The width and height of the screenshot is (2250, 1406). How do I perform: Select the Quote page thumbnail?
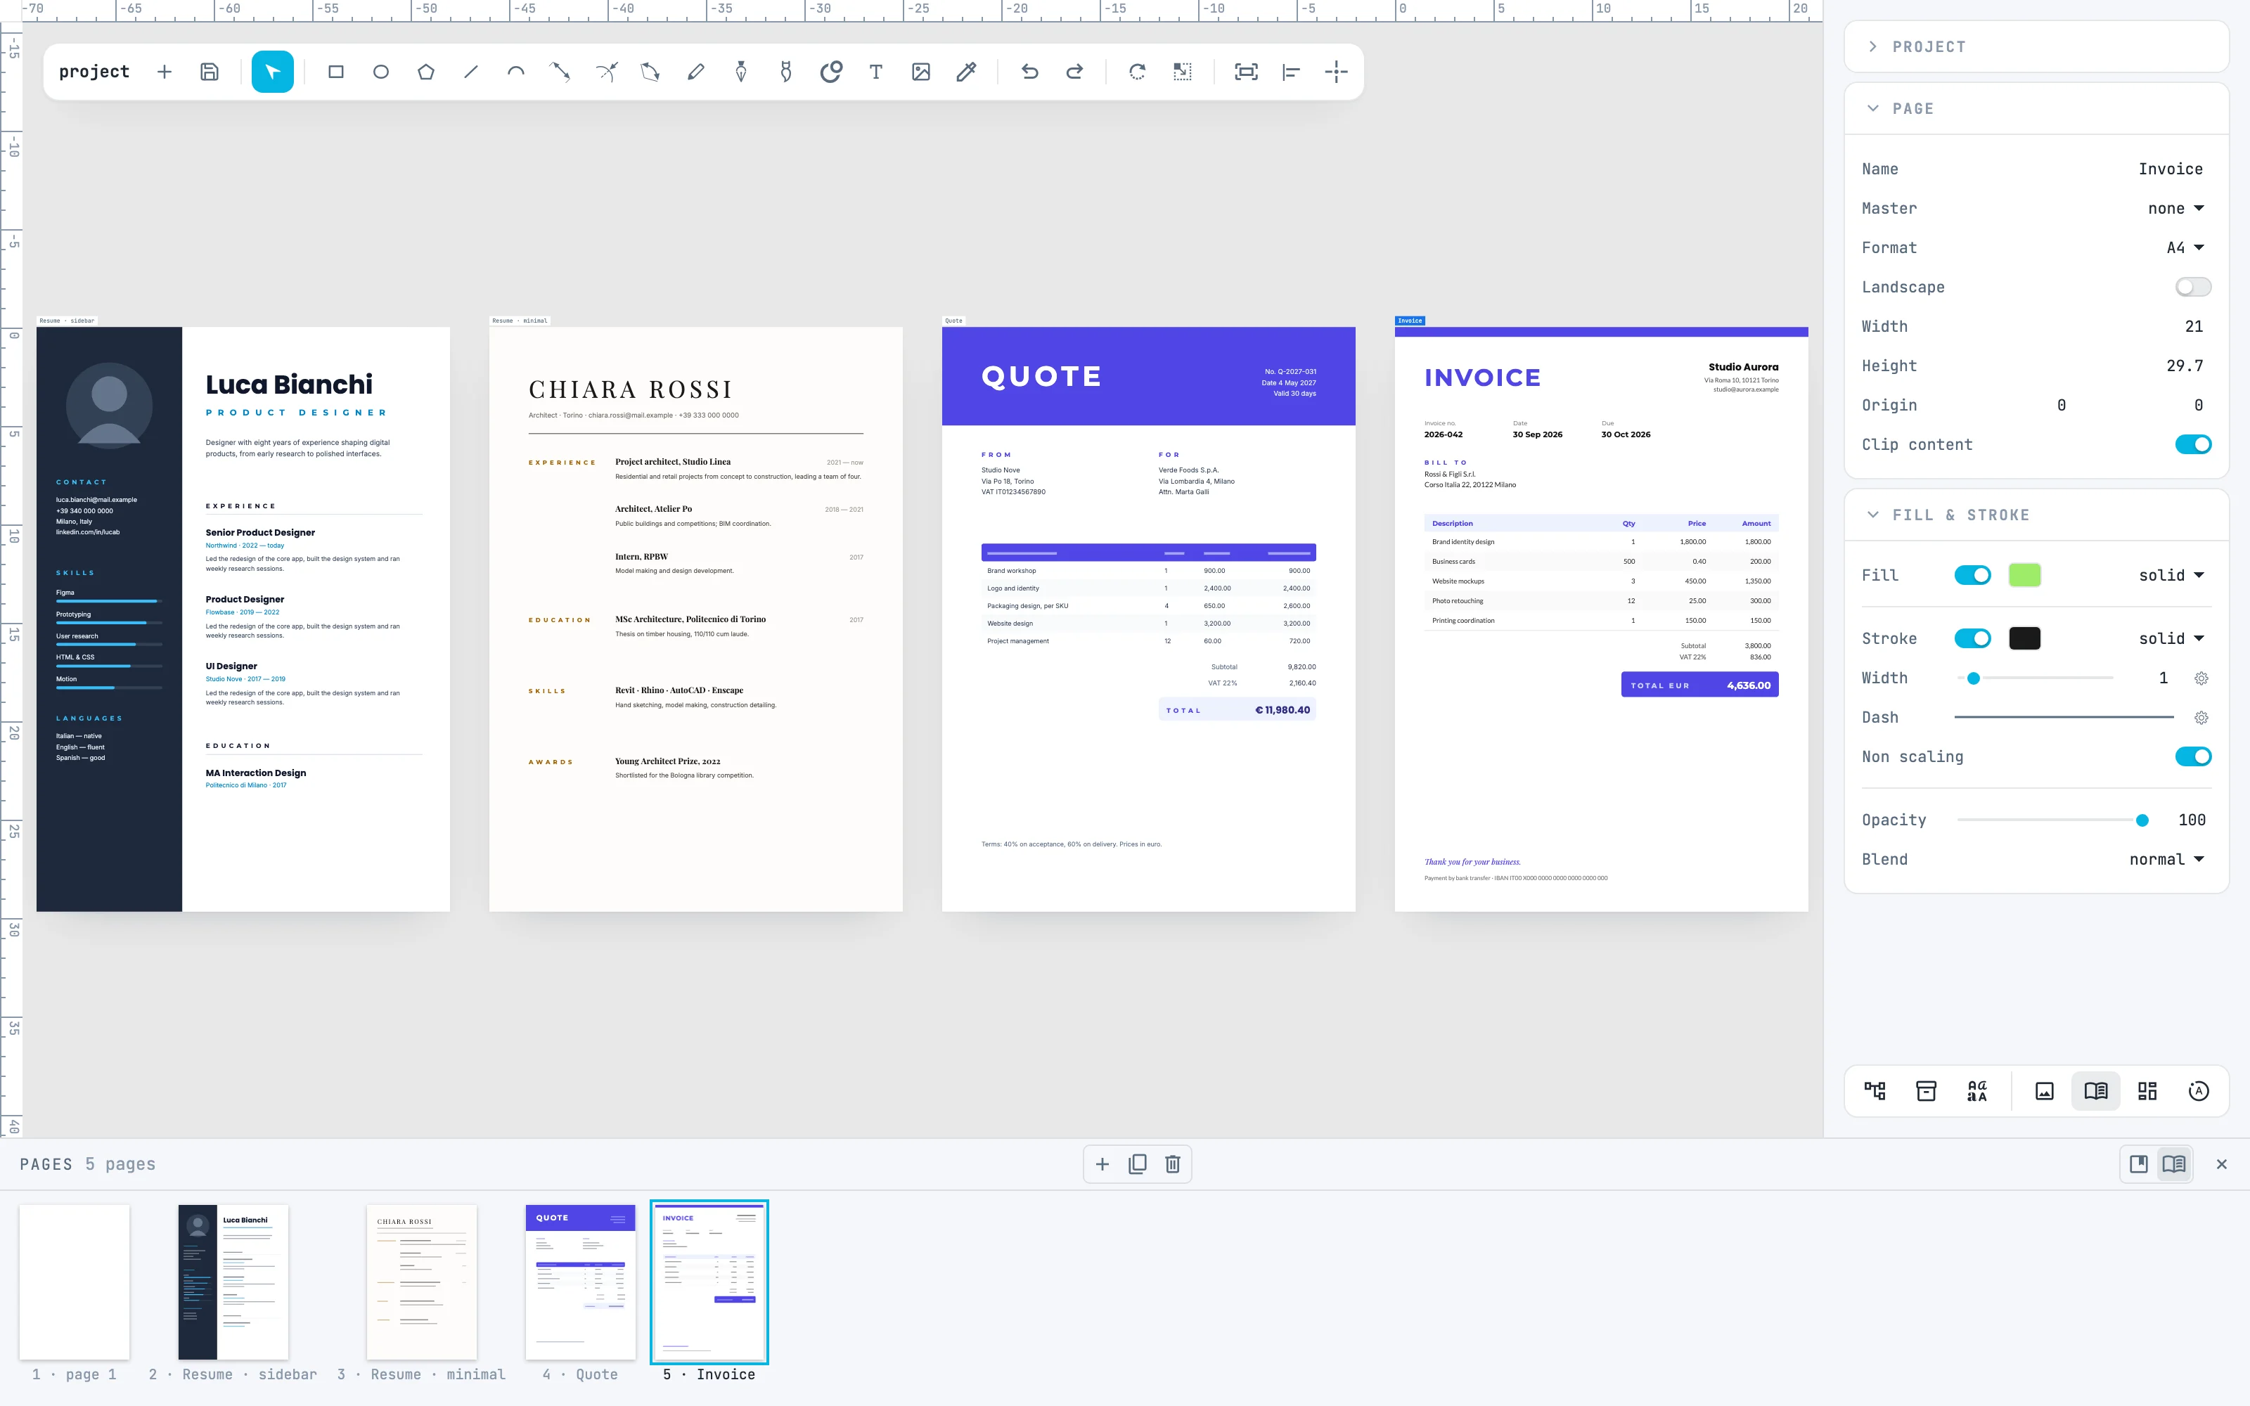click(x=580, y=1282)
